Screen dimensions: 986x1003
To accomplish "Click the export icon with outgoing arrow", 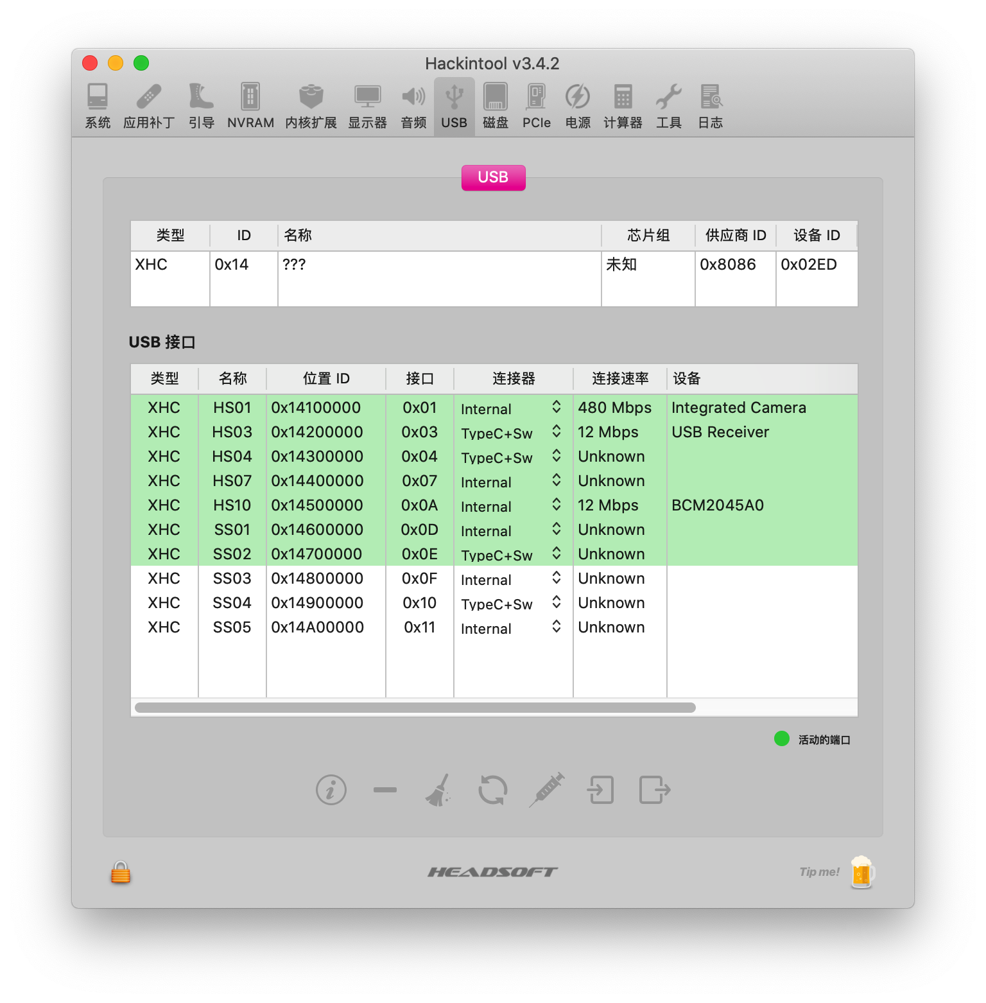I will [655, 790].
